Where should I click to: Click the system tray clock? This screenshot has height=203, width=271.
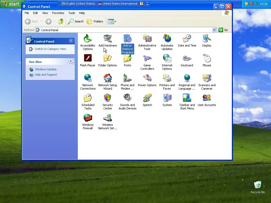click(x=264, y=4)
